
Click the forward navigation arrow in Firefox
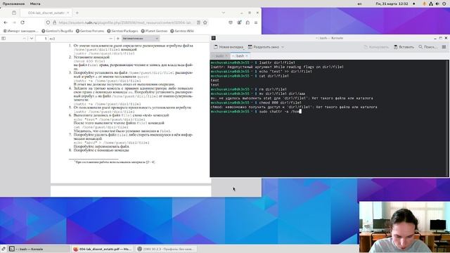pos(14,22)
